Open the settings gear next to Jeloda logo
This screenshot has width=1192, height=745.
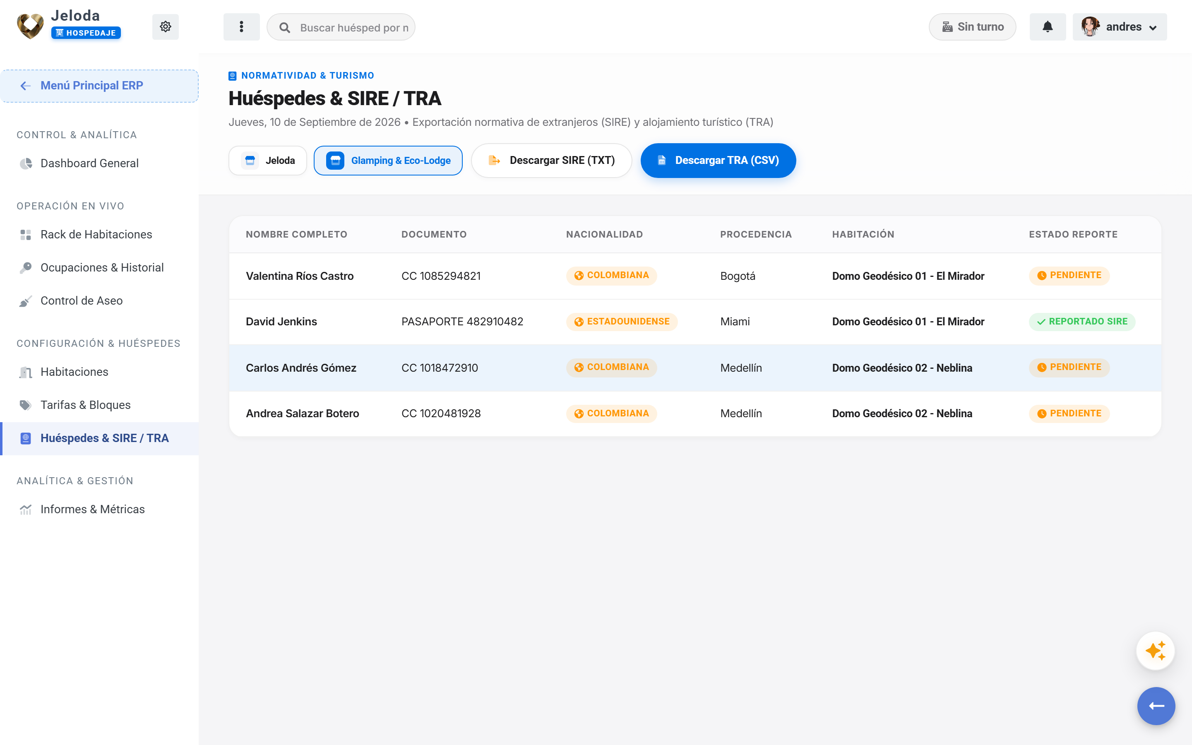click(x=165, y=26)
